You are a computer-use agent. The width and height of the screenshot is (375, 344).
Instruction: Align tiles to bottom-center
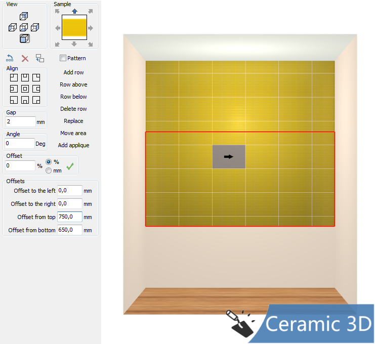(25, 100)
